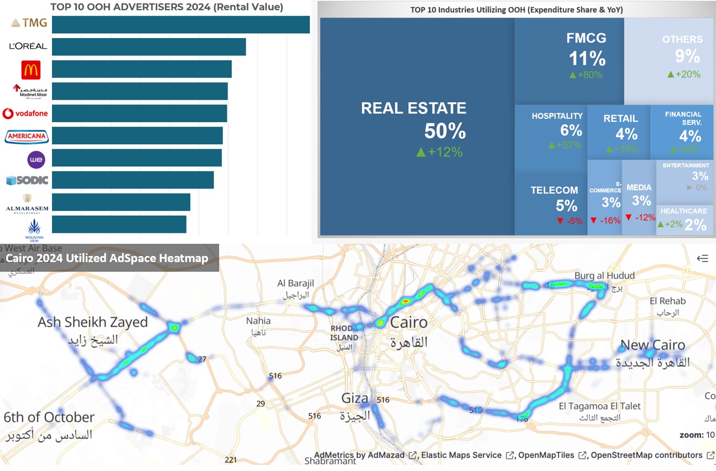
Task: Select the McDonald's golden arches logo
Action: pos(31,70)
